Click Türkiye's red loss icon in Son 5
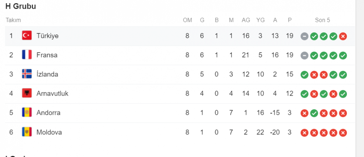Image resolution: width=364 pixels, height=157 pixels. 343,36
